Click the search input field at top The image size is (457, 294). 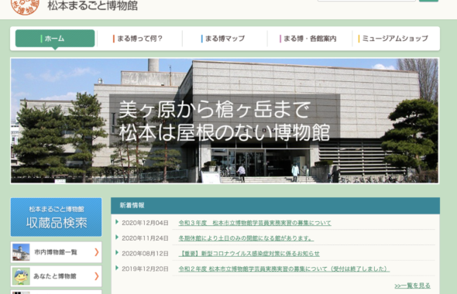(366, 1)
